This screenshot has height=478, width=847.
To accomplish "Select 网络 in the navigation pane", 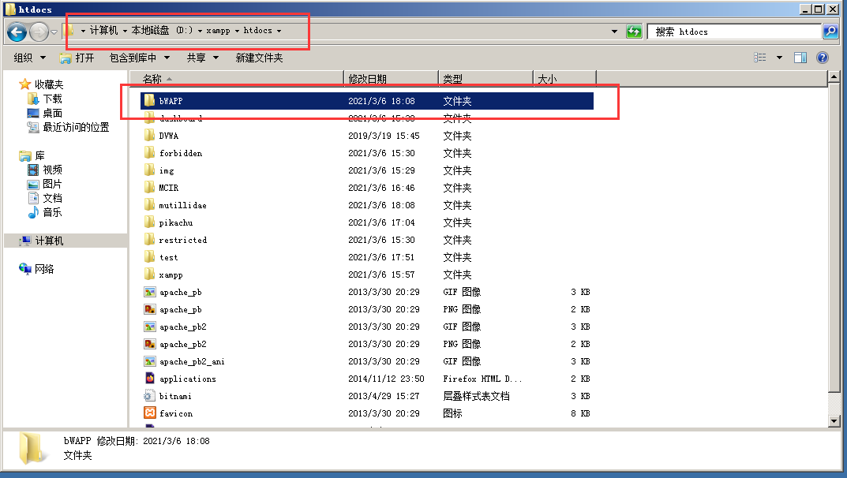I will (x=44, y=269).
